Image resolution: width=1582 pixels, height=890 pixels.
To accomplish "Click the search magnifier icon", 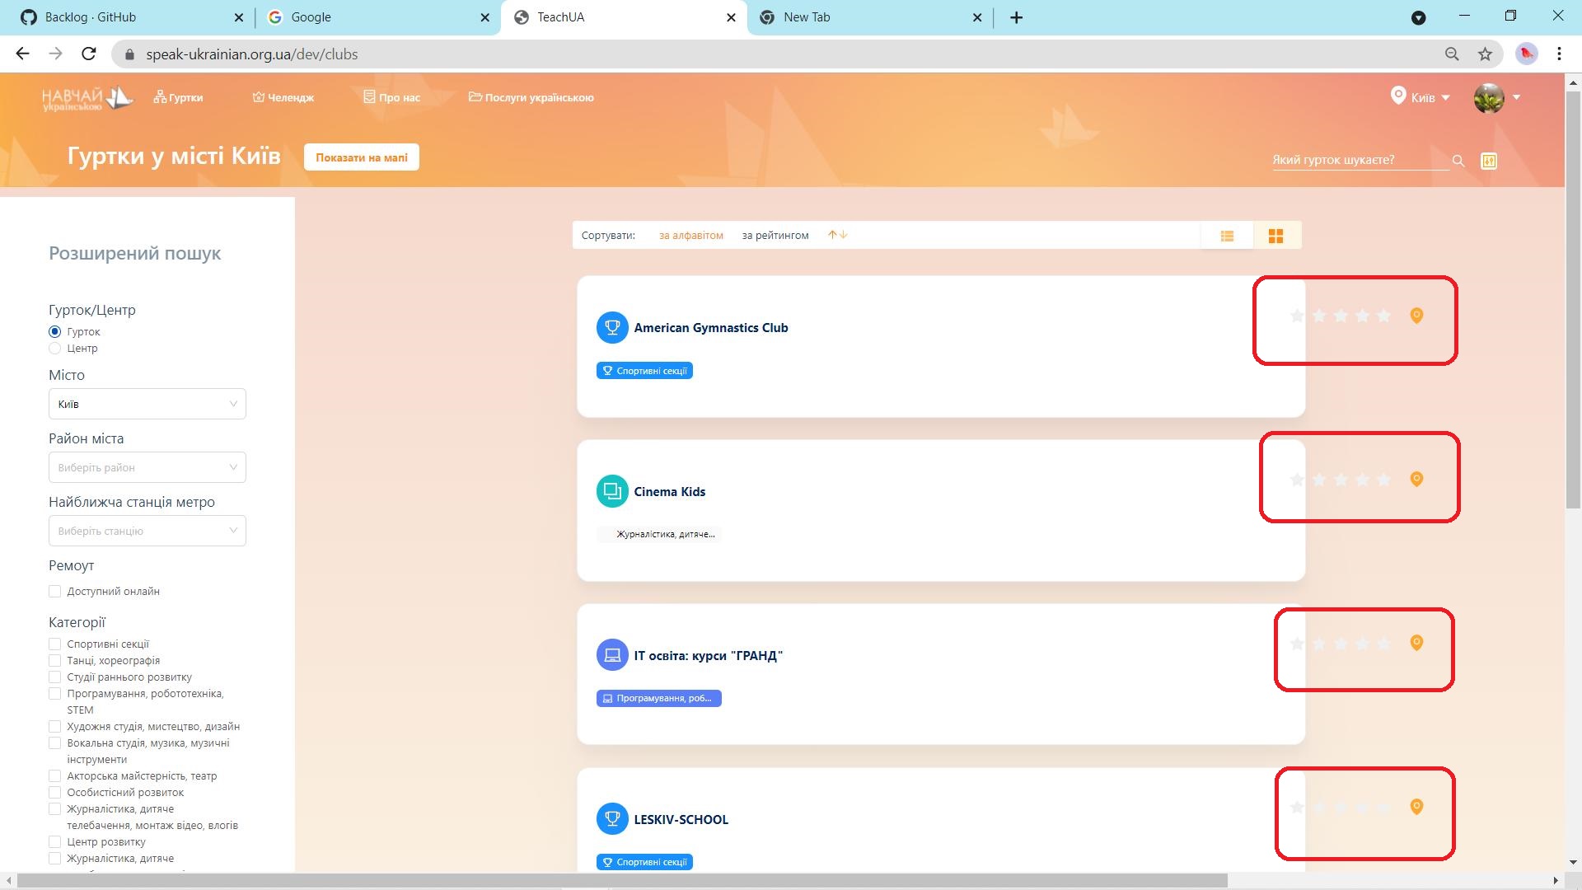I will pos(1458,161).
